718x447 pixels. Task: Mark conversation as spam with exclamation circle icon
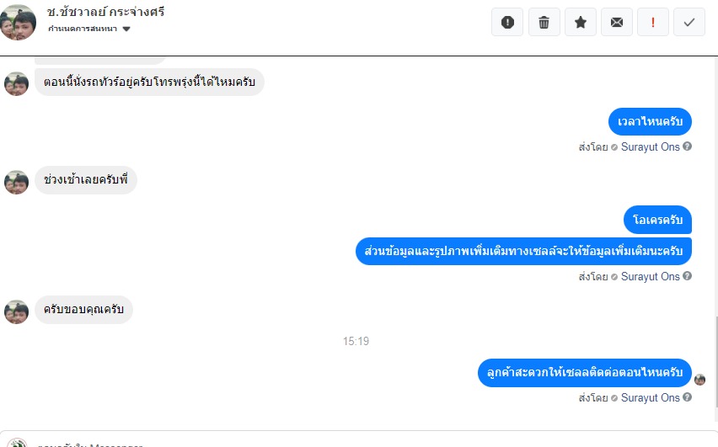coord(507,22)
